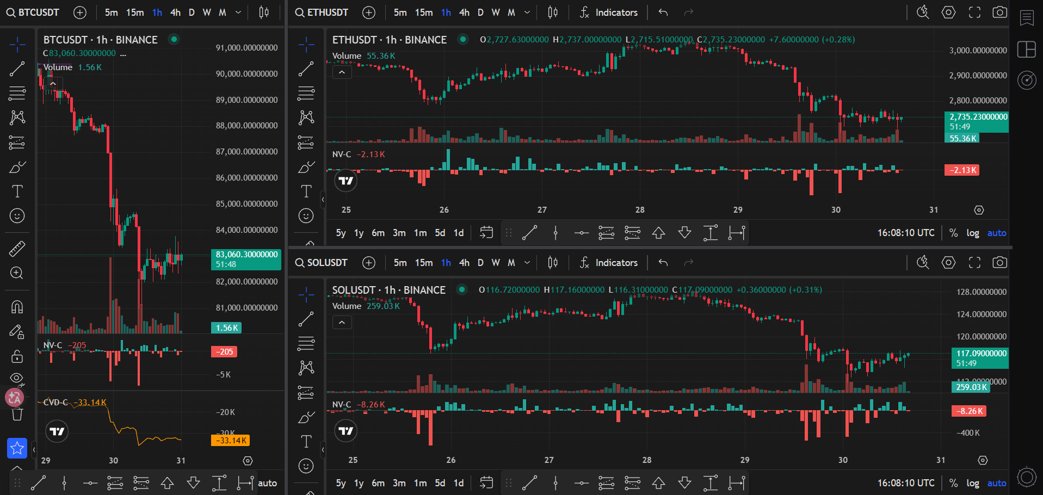
Task: Click the trash icon to remove BTCUSDT drawings
Action: pos(17,415)
